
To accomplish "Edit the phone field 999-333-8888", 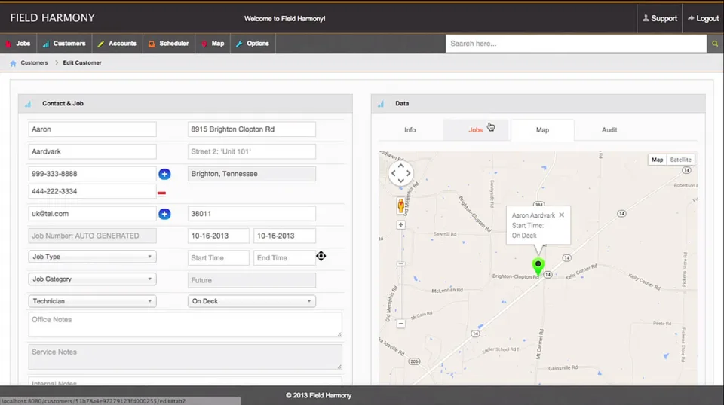I will pos(92,174).
